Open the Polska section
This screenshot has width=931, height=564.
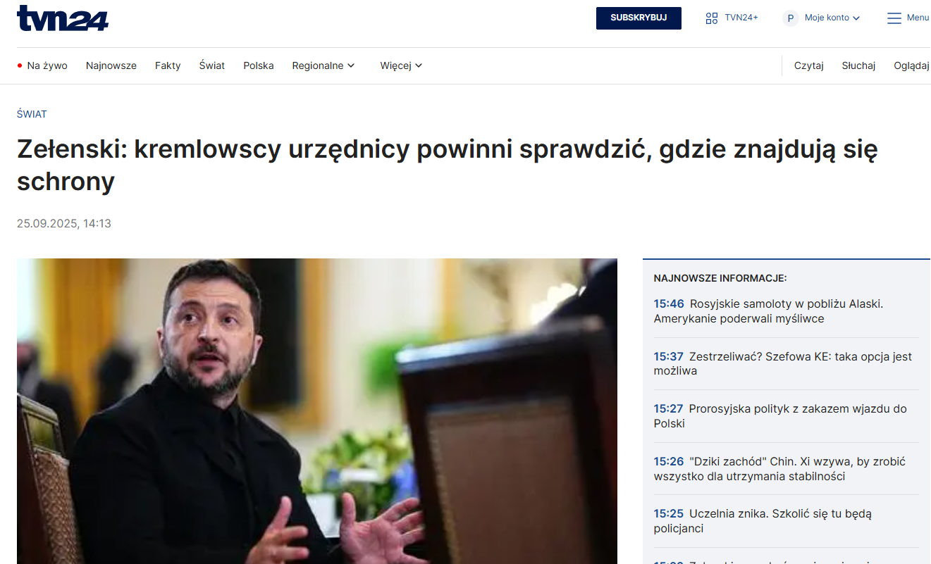pos(259,65)
